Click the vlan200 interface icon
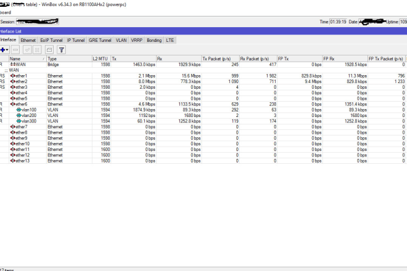The height and width of the screenshot is (271, 407). tap(19, 115)
